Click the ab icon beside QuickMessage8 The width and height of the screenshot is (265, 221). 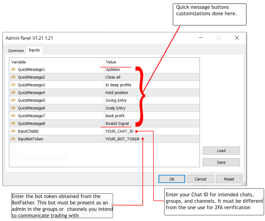(x=13, y=123)
